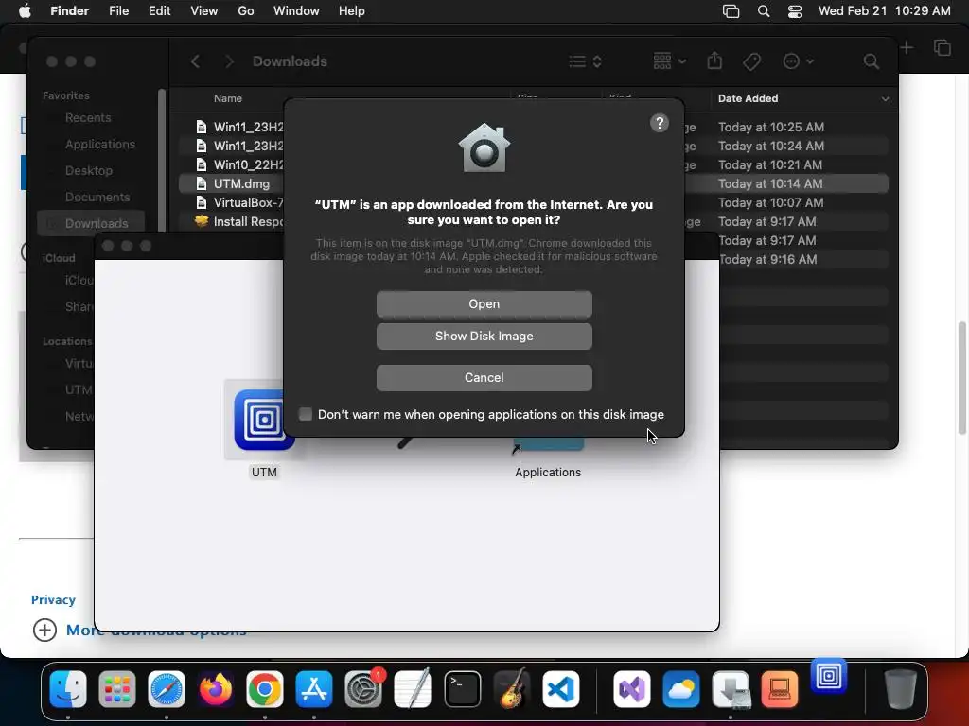Select the VirtualBox file row
This screenshot has height=726, width=969.
[x=534, y=202]
